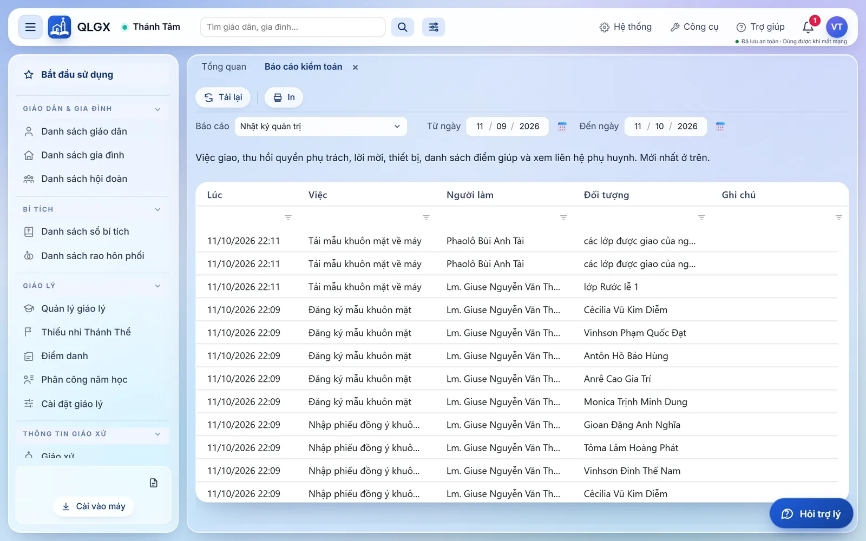Click the Tải lại reload button
Viewport: 866px width, 541px height.
pyautogui.click(x=223, y=97)
